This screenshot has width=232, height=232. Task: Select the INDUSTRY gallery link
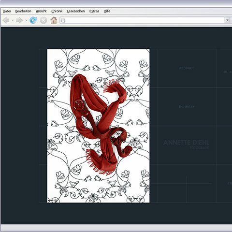pos(187,106)
